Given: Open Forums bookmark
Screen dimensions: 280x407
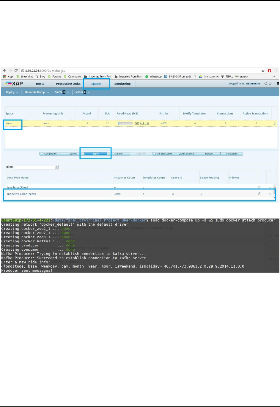Looking at the screenshot, I should tap(54, 76).
